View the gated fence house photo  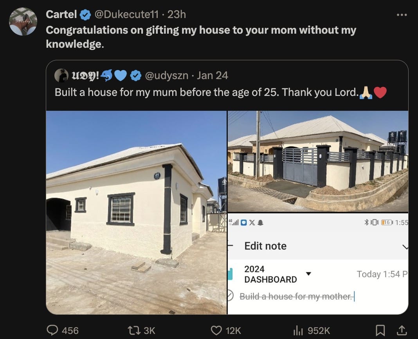(318, 161)
